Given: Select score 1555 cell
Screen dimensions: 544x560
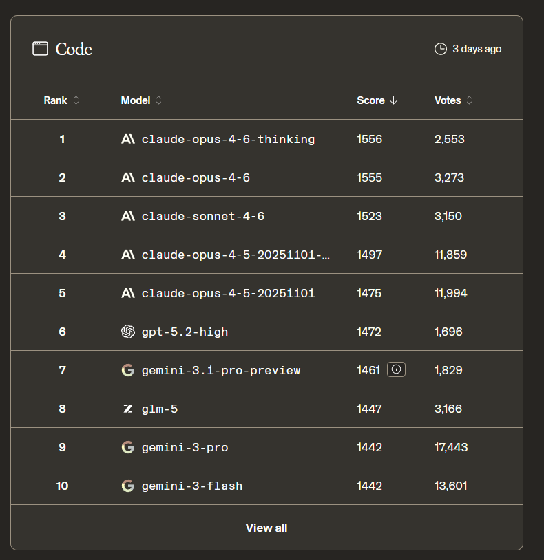Looking at the screenshot, I should point(370,177).
